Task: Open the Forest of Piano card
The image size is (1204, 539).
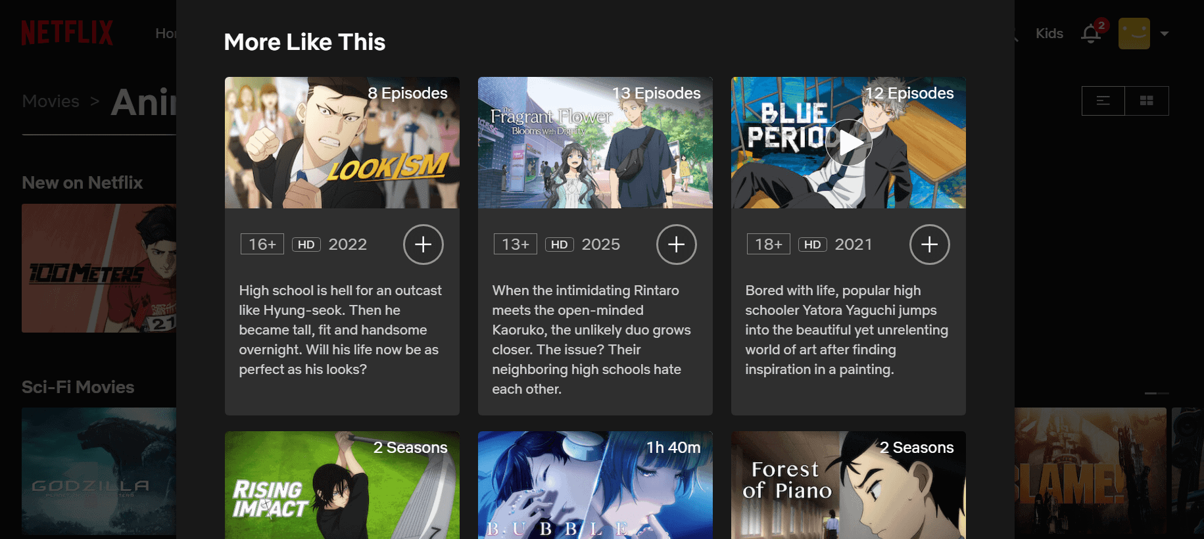Action: point(848,485)
